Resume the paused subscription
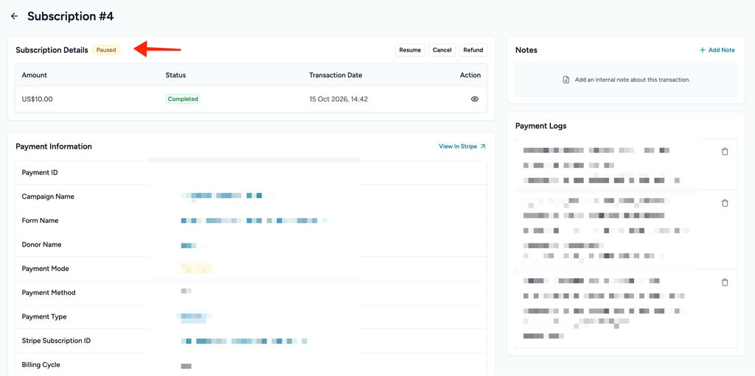The image size is (755, 376). (x=410, y=50)
